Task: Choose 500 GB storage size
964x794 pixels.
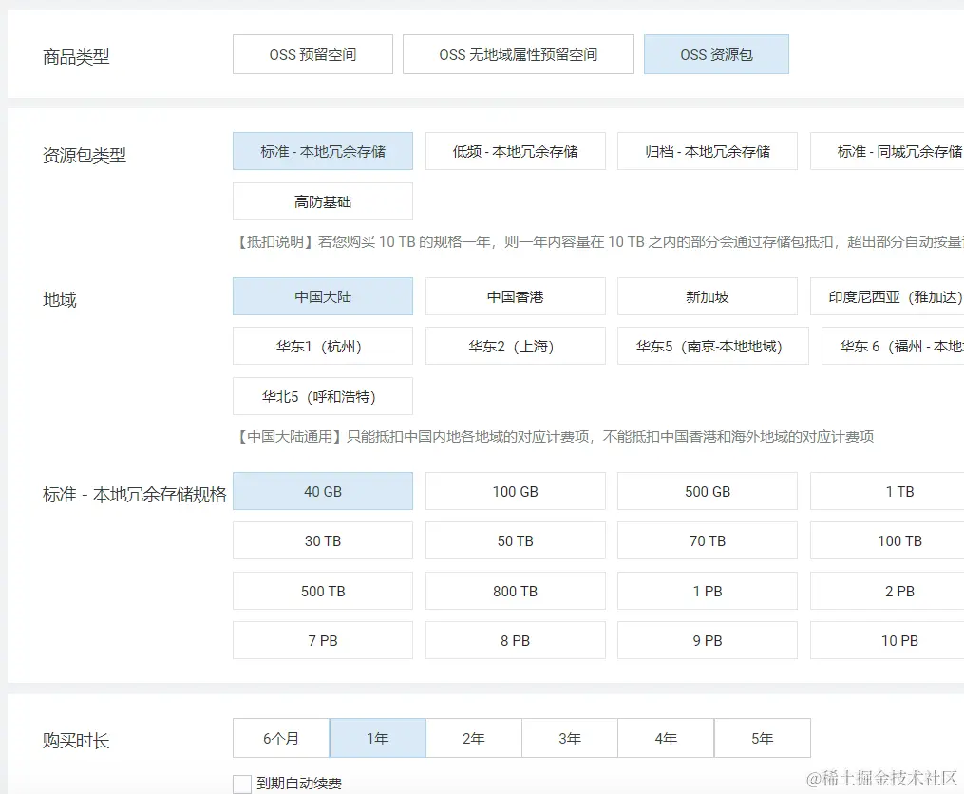Action: [x=708, y=491]
